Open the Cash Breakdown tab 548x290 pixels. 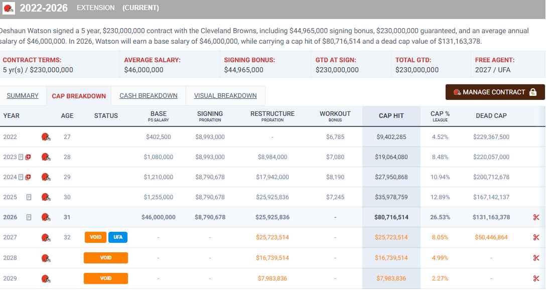pos(149,96)
